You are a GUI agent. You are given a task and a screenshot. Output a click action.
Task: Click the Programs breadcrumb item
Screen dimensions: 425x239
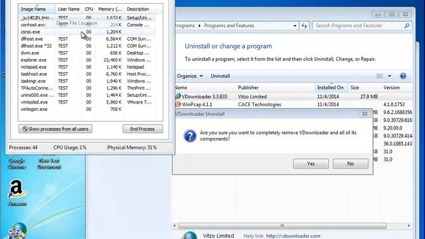[185, 26]
